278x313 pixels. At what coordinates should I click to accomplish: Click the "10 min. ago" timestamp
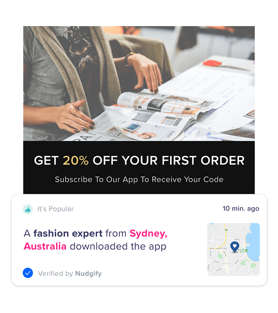241,208
